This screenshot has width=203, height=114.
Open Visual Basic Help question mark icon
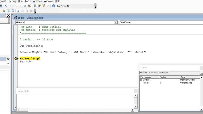pyautogui.click(x=53, y=6)
